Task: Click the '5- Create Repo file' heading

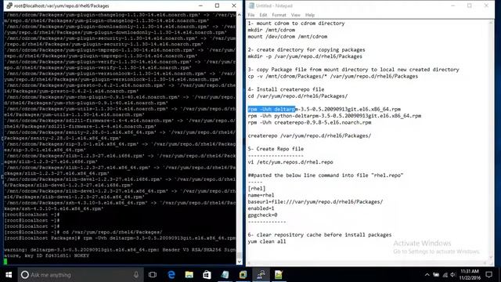Action: coord(276,149)
